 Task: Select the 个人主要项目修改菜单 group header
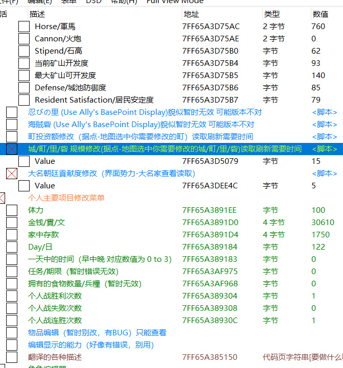click(x=66, y=198)
